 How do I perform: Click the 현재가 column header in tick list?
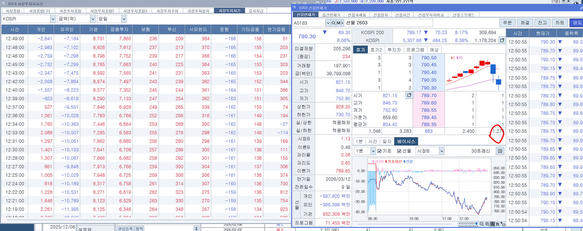[543, 33]
